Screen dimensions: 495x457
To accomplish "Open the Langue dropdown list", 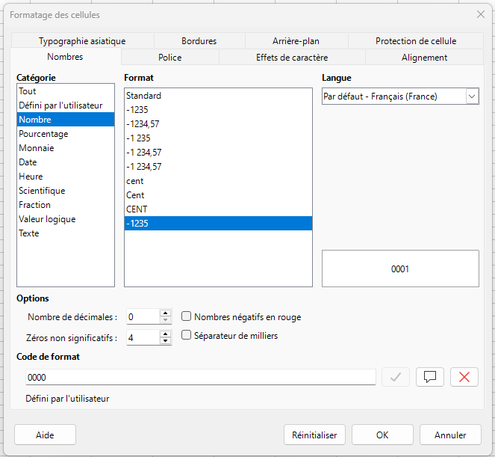I will 471,96.
